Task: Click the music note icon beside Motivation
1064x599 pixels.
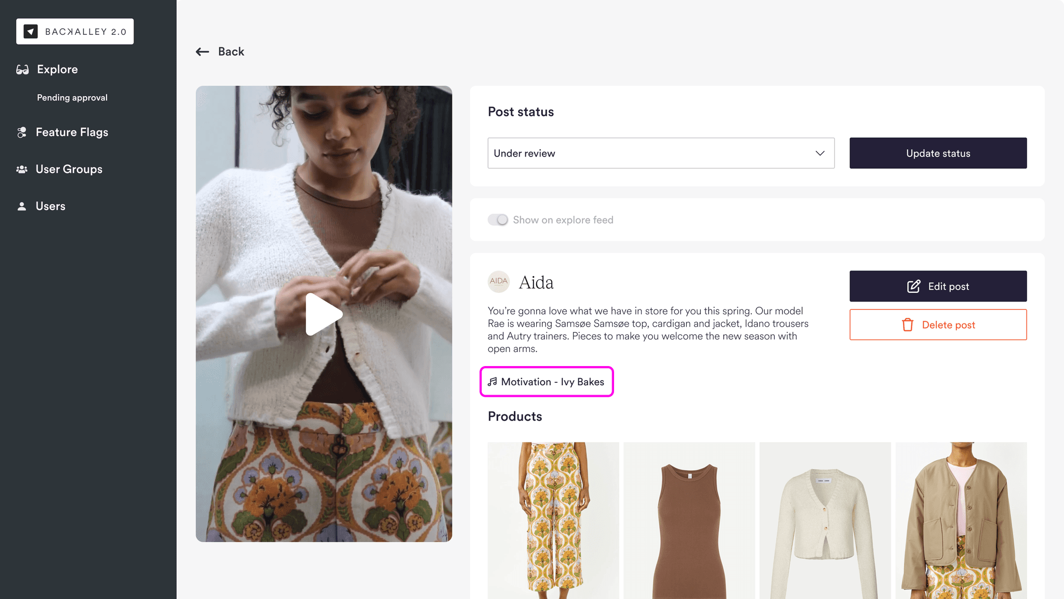Action: tap(493, 382)
